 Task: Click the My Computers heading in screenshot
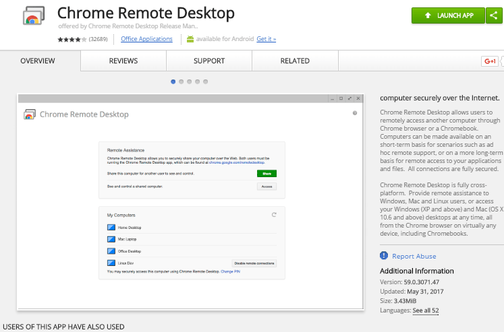point(121,215)
